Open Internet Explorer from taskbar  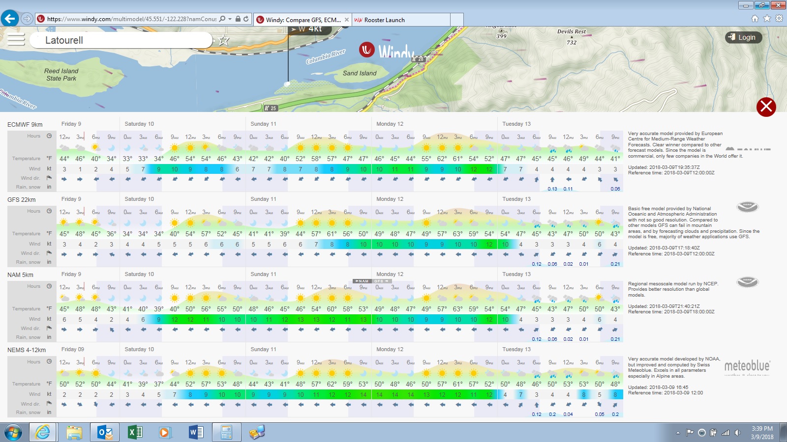click(x=43, y=432)
